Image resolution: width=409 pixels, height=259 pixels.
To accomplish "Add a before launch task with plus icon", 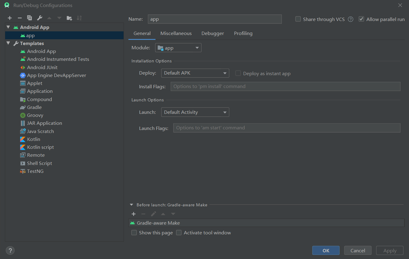I will point(134,214).
